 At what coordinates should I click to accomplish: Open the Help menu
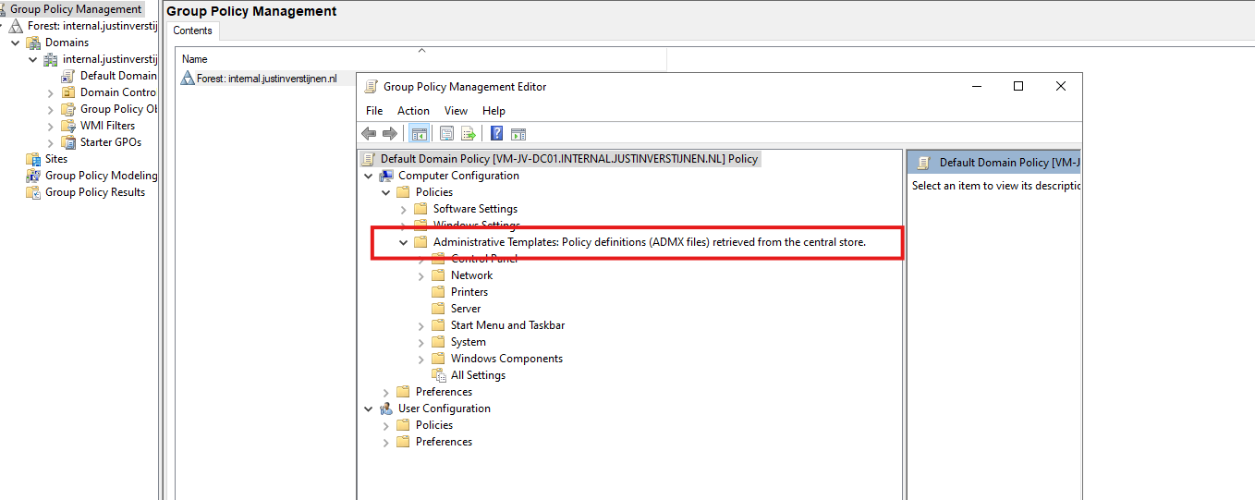point(493,111)
